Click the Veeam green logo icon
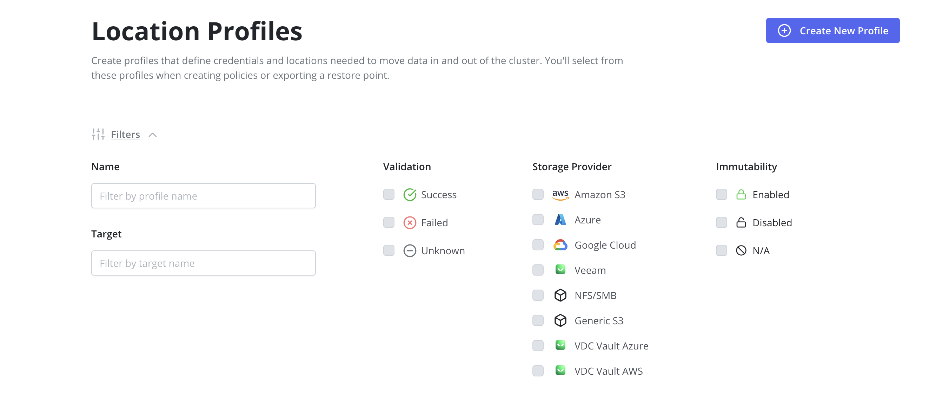The width and height of the screenshot is (949, 402). 560,270
